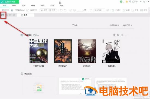Click the refresh circle icon near 换一批
Screen dimensions: 150x99
pyautogui.click(x=122, y=35)
